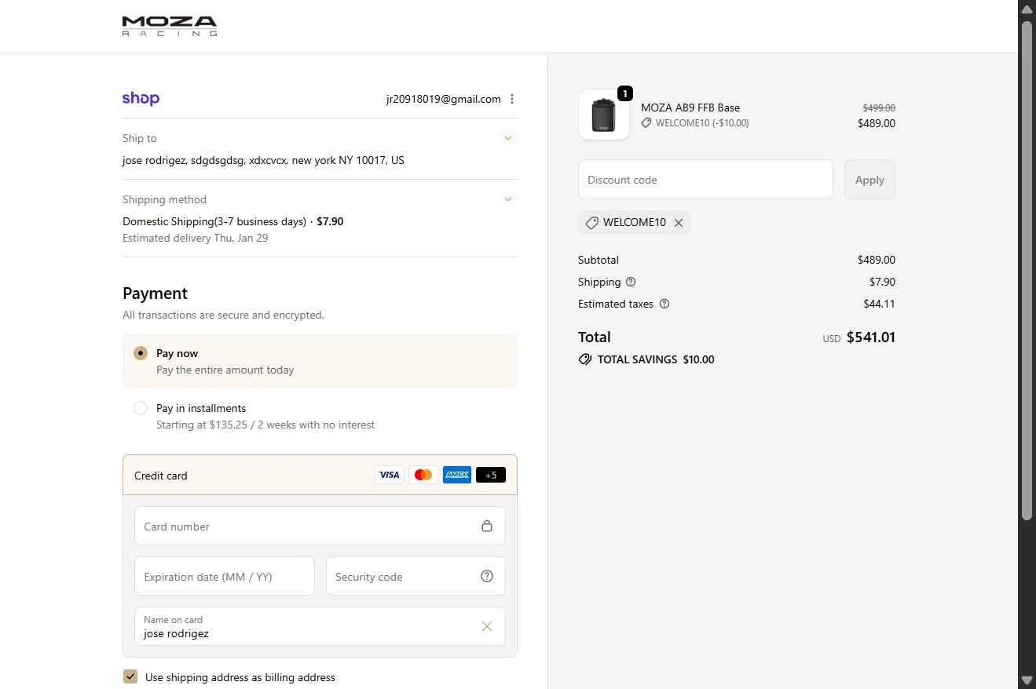Click the Total savings tag icon
Screen dimensions: 1036x689
point(585,359)
